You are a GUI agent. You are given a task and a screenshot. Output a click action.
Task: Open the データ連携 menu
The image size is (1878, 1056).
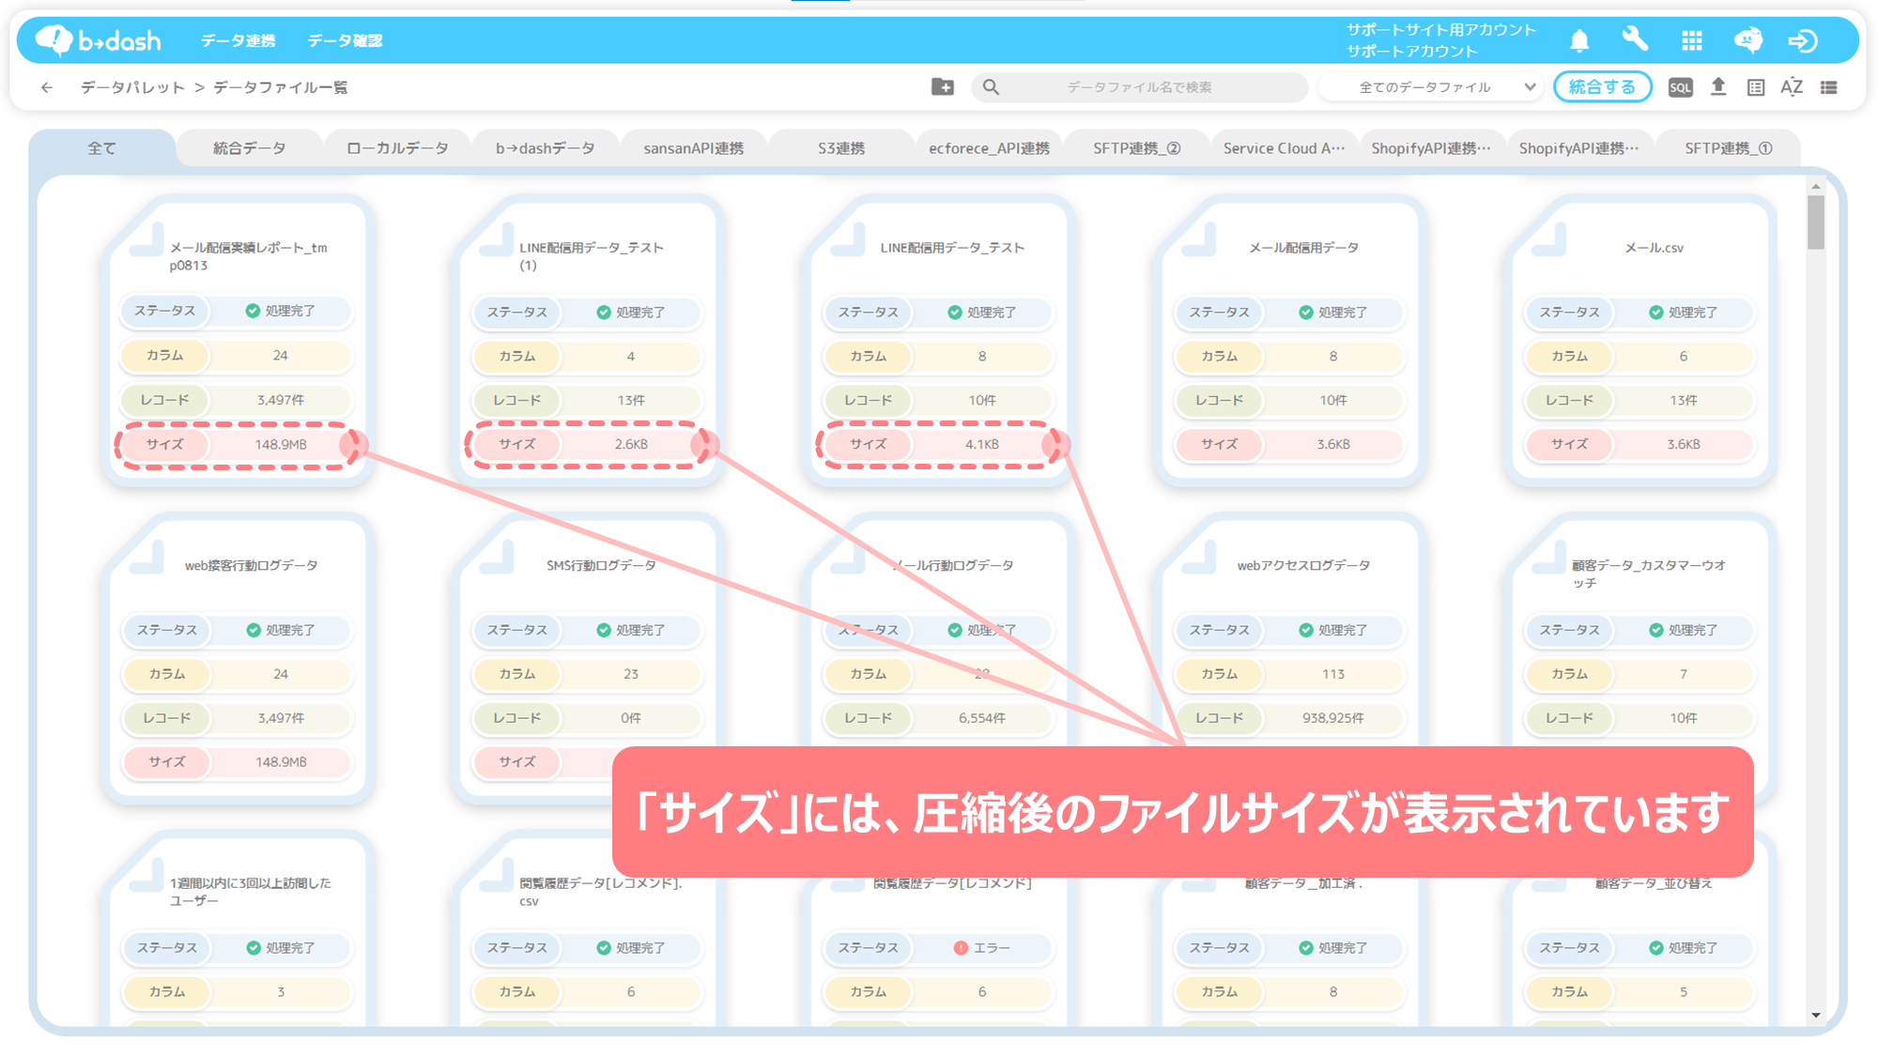click(239, 40)
